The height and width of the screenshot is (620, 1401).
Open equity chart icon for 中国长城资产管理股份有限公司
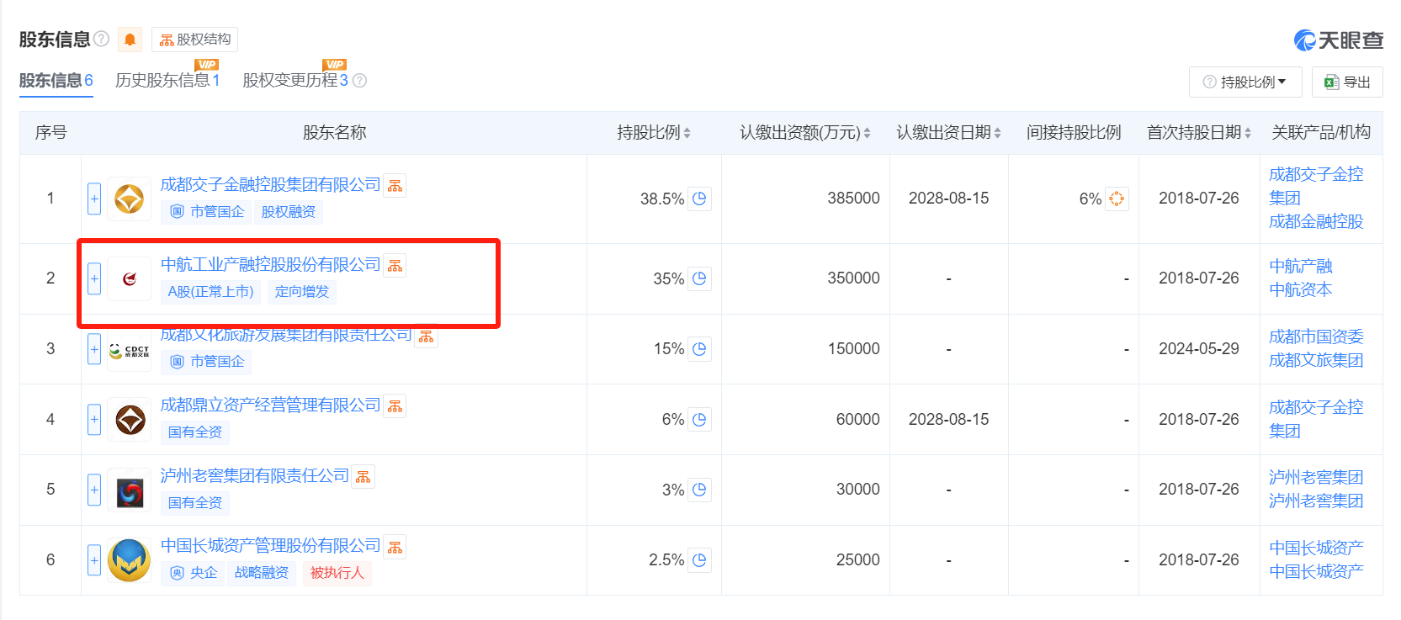(395, 547)
